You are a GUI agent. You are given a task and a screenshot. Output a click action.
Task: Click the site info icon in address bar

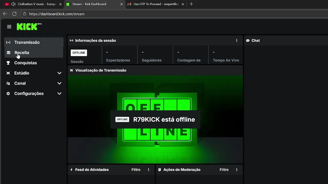click(x=24, y=14)
